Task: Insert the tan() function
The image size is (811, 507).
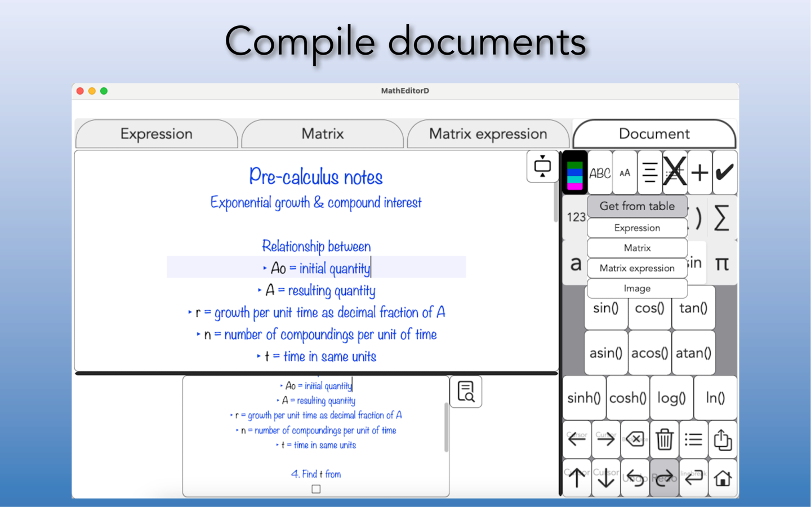Action: pos(693,308)
